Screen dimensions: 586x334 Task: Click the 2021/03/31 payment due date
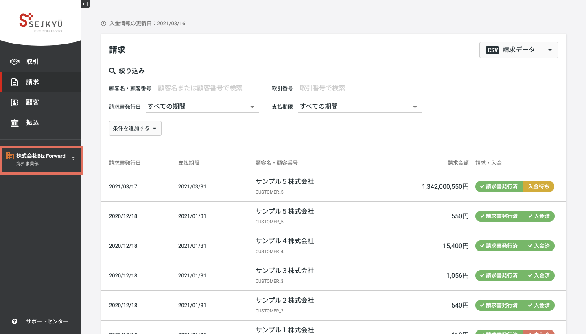(x=192, y=187)
